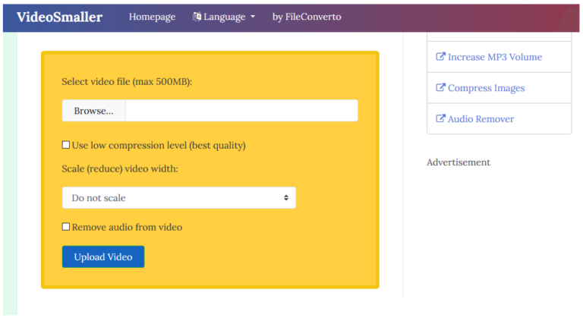Click the Browse... file button
This screenshot has height=321, width=583.
click(x=93, y=111)
